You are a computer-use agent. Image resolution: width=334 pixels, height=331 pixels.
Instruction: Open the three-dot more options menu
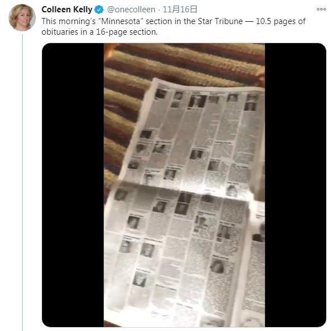(x=321, y=9)
